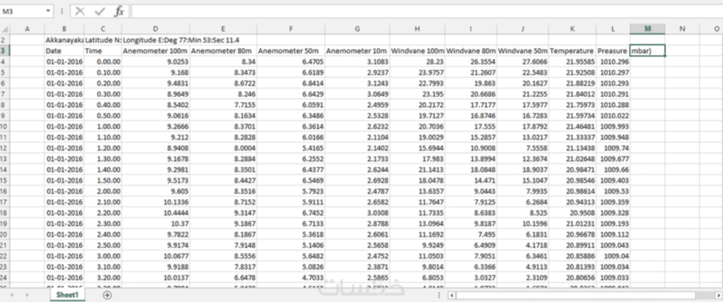Screen dimensions: 723x302
Task: Click cell with value 20.2172
Action: point(418,105)
